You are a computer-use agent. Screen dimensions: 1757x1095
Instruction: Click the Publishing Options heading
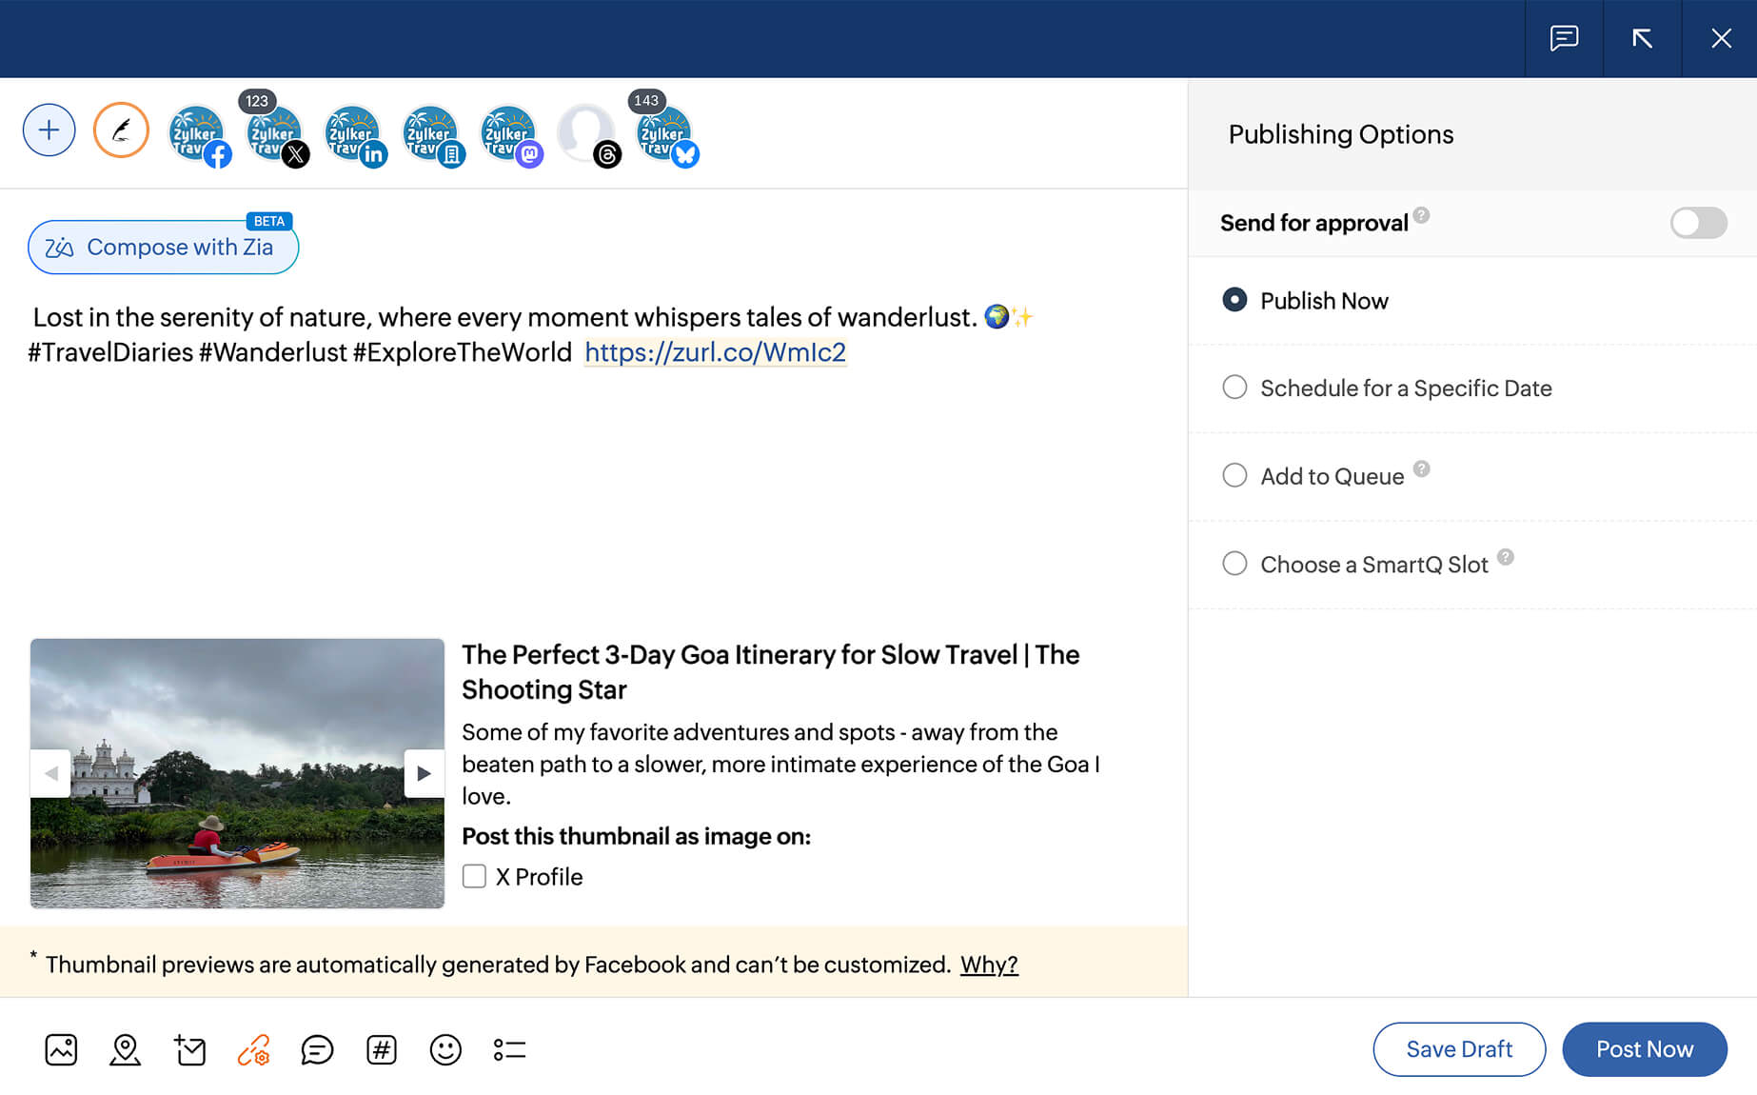pyautogui.click(x=1340, y=134)
